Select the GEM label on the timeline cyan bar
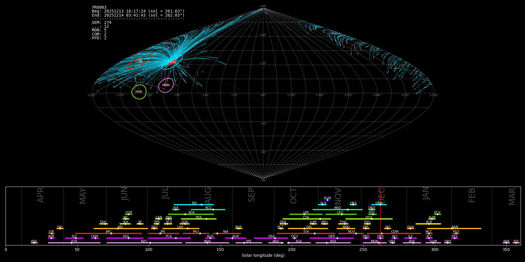Screen dimensions: 525x262 pos(379,203)
